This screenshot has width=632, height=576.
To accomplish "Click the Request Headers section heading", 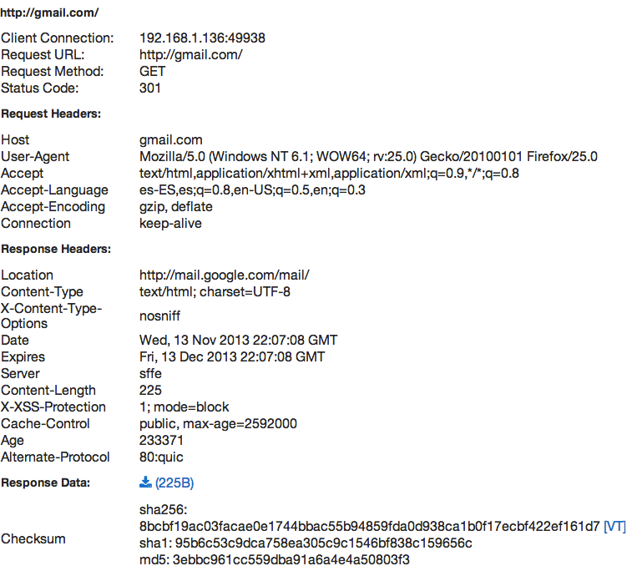I will (51, 114).
